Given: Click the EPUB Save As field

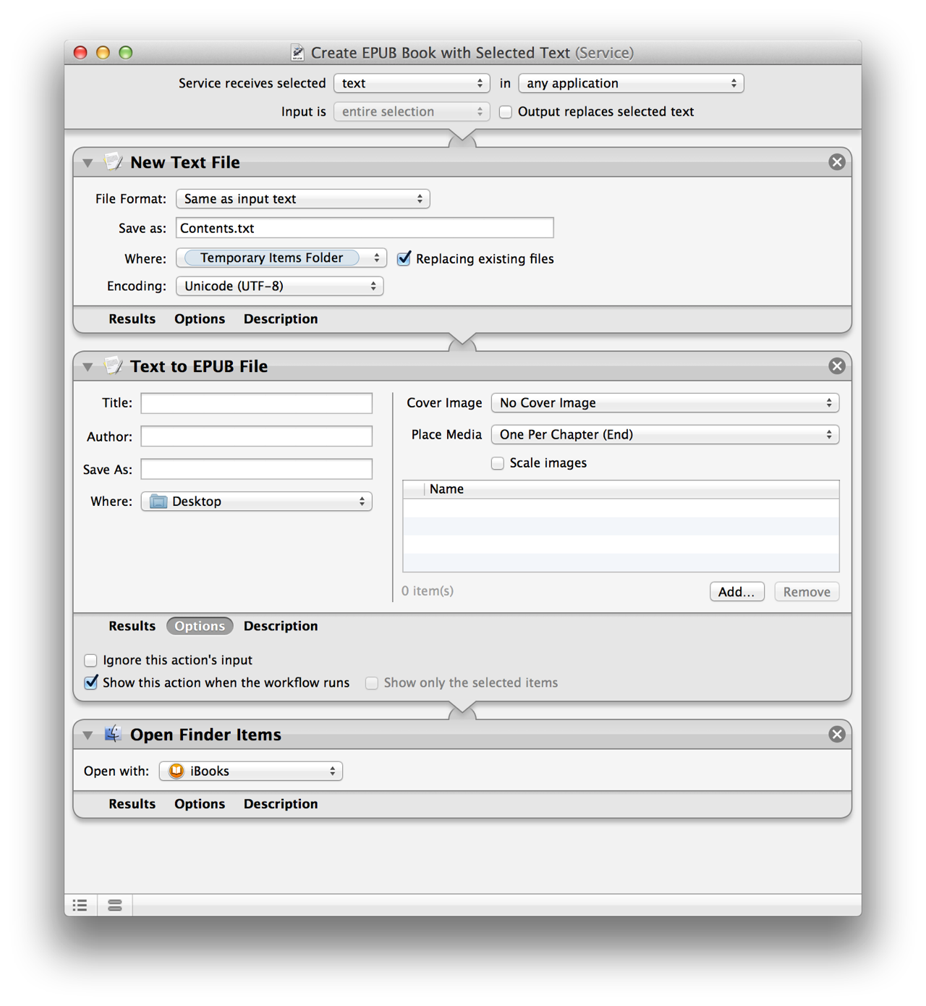Looking at the screenshot, I should (256, 469).
